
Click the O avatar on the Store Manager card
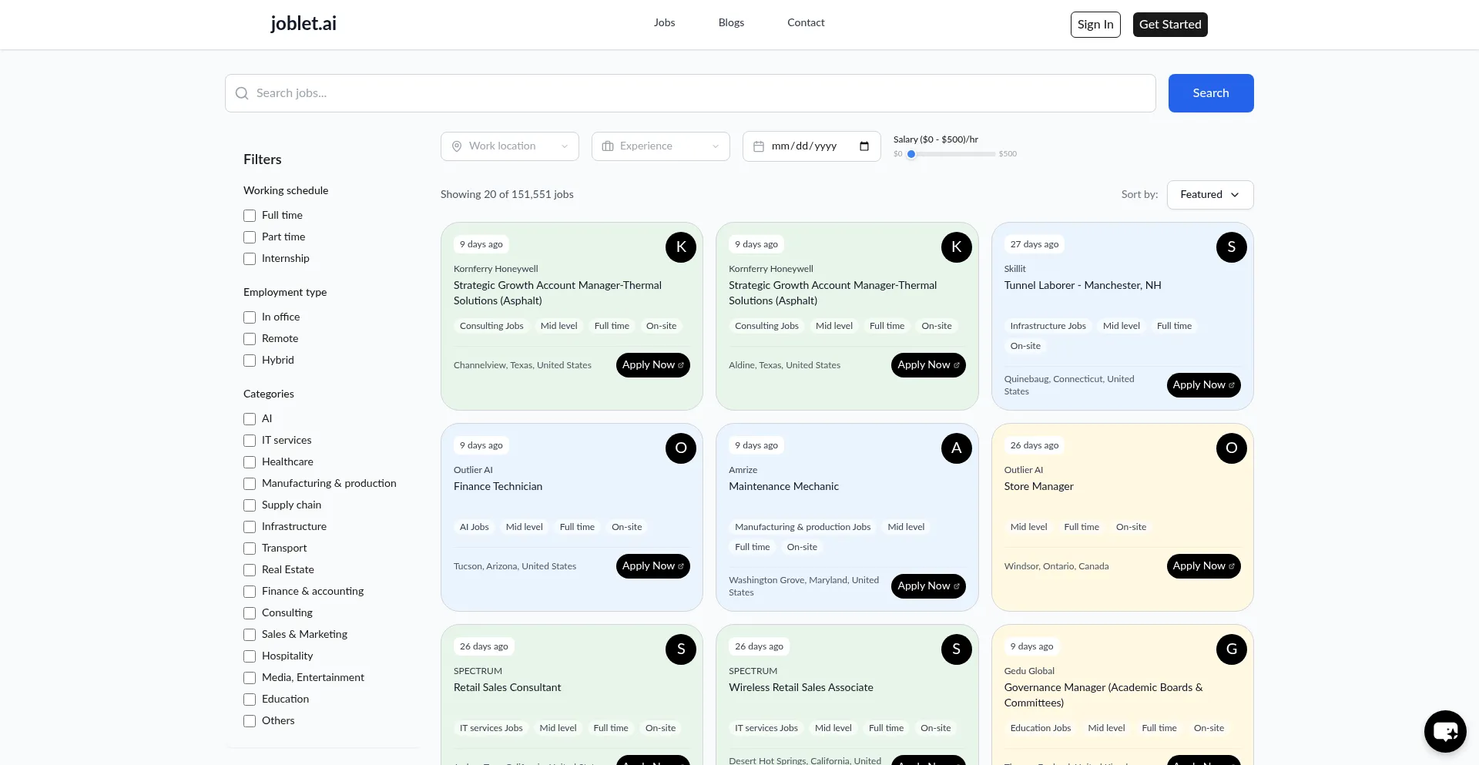pyautogui.click(x=1231, y=448)
